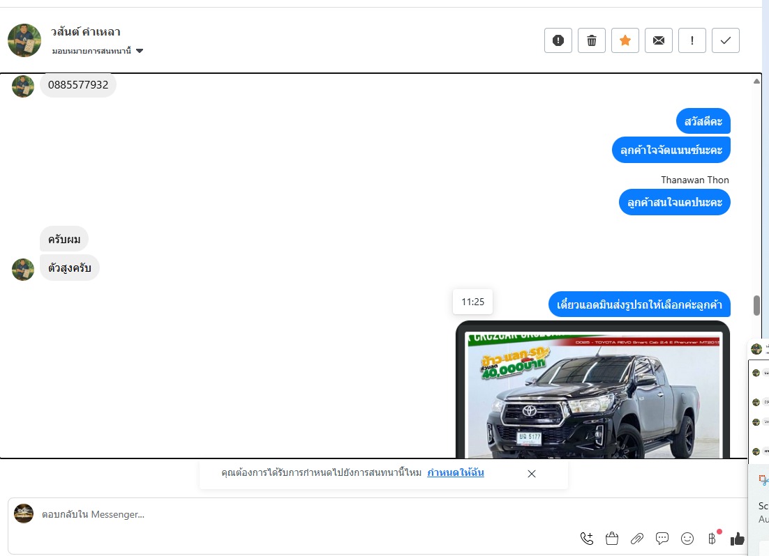Open saved replies speech bubble icon

click(x=662, y=539)
